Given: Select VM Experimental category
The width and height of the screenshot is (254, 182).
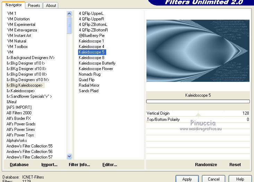Looking at the screenshot, I should point(22,25).
